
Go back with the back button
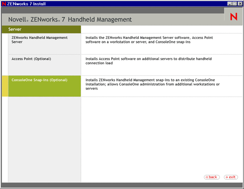point(212,177)
